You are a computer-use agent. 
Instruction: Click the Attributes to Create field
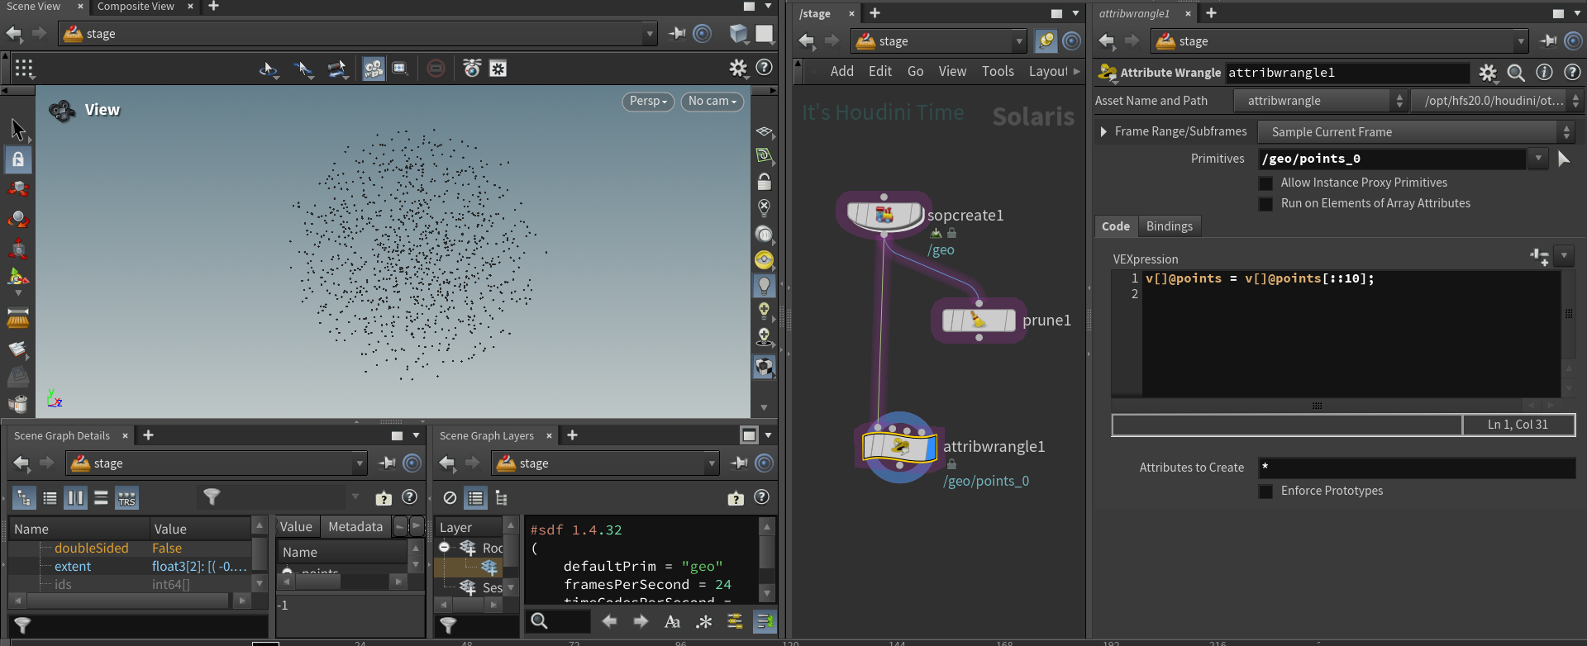click(x=1416, y=468)
